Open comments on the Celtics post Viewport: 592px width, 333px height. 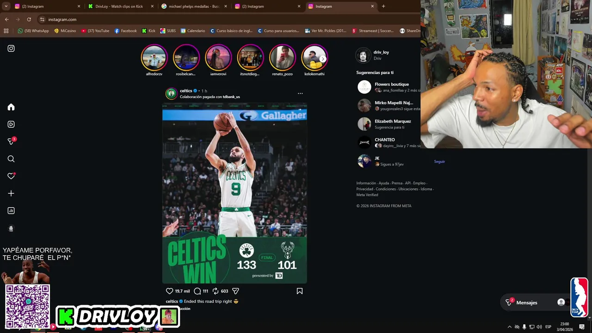click(x=197, y=291)
